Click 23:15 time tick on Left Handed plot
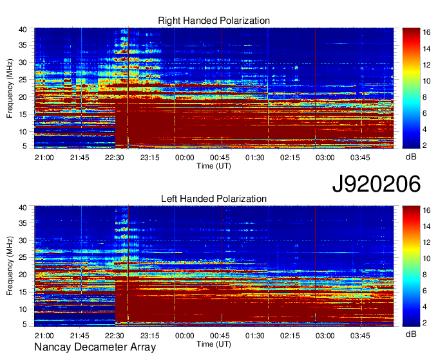The image size is (438, 355). click(149, 336)
